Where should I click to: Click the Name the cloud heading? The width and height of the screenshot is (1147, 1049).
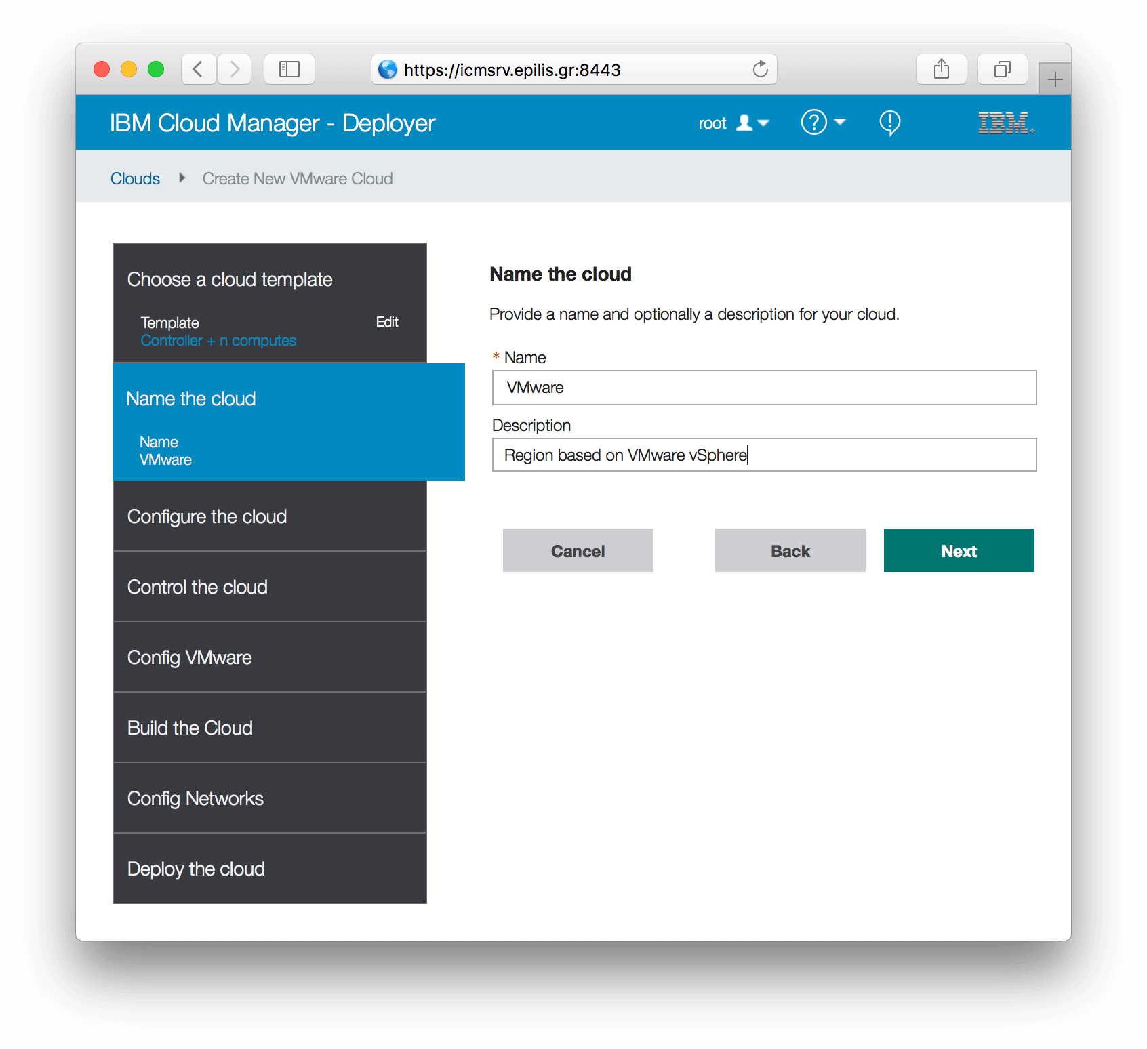(x=561, y=274)
